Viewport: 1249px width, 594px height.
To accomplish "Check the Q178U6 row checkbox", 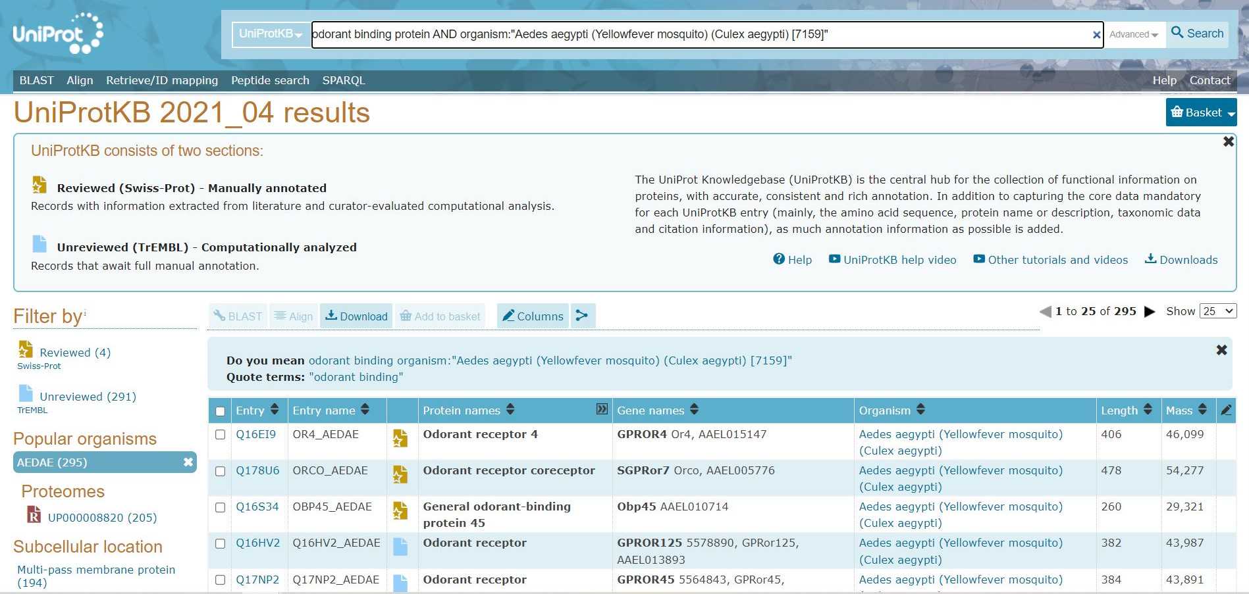I will point(220,471).
